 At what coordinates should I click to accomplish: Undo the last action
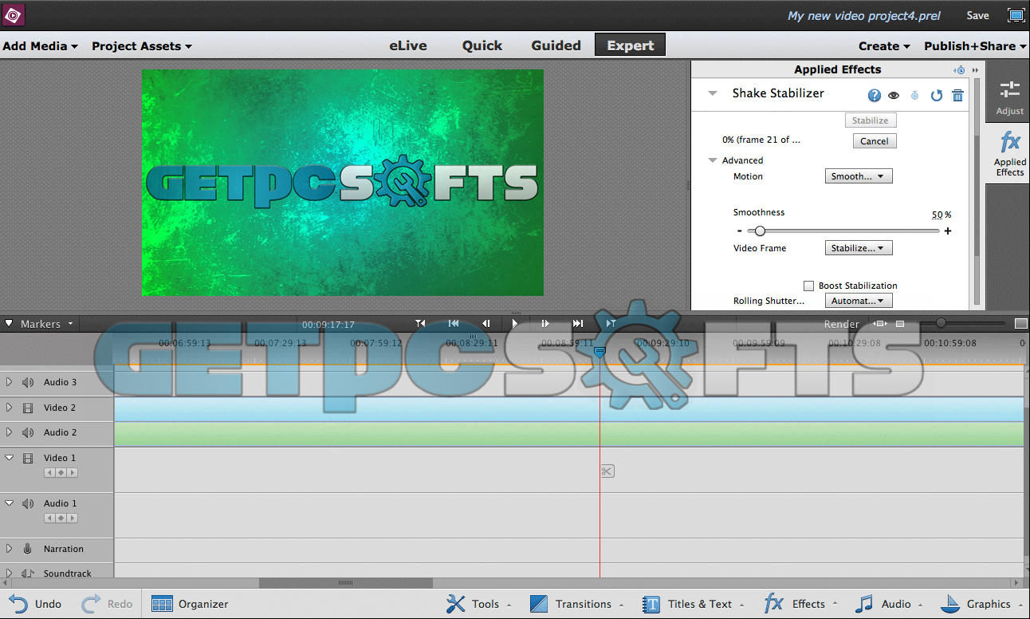[36, 604]
